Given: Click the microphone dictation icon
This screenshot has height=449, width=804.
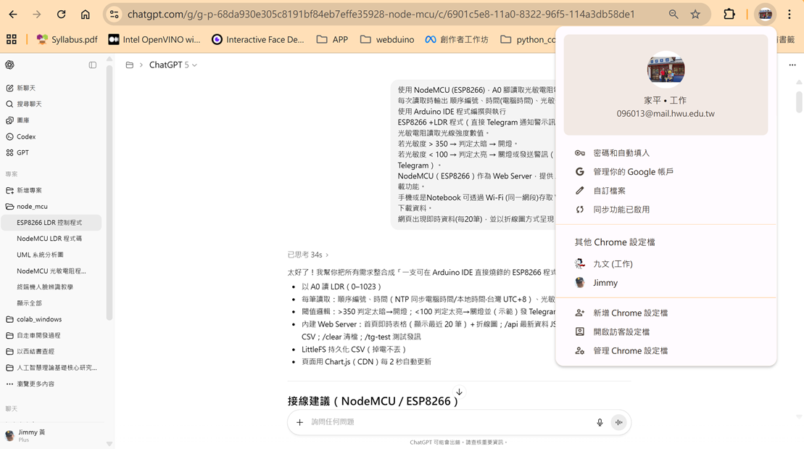Looking at the screenshot, I should pos(600,422).
